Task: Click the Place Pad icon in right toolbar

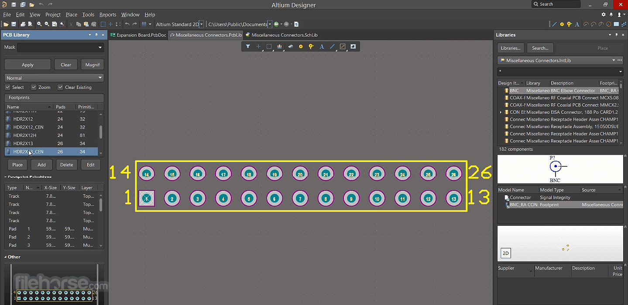Action: coord(562,24)
